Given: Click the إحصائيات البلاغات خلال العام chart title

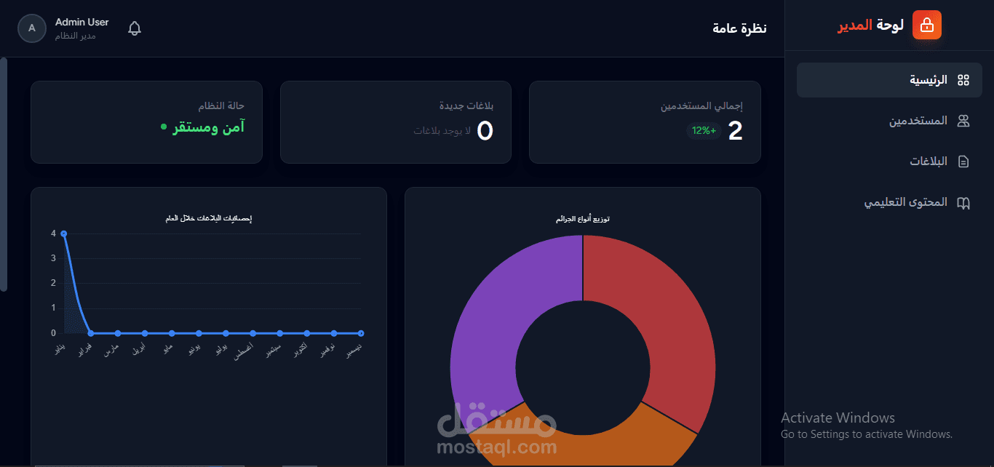Looking at the screenshot, I should pyautogui.click(x=209, y=219).
